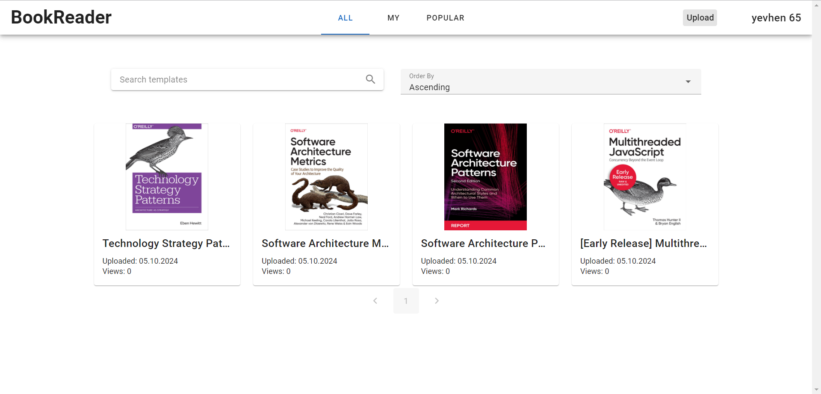Image resolution: width=821 pixels, height=394 pixels.
Task: Select page 1 in pagination
Action: (406, 301)
